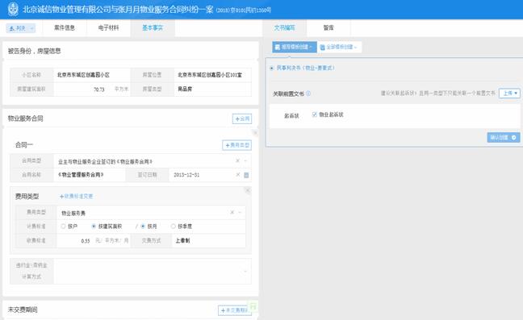Open the calendar icon for signing date

coord(246,175)
